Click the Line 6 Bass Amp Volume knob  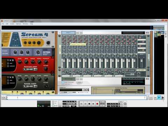tap(45, 86)
